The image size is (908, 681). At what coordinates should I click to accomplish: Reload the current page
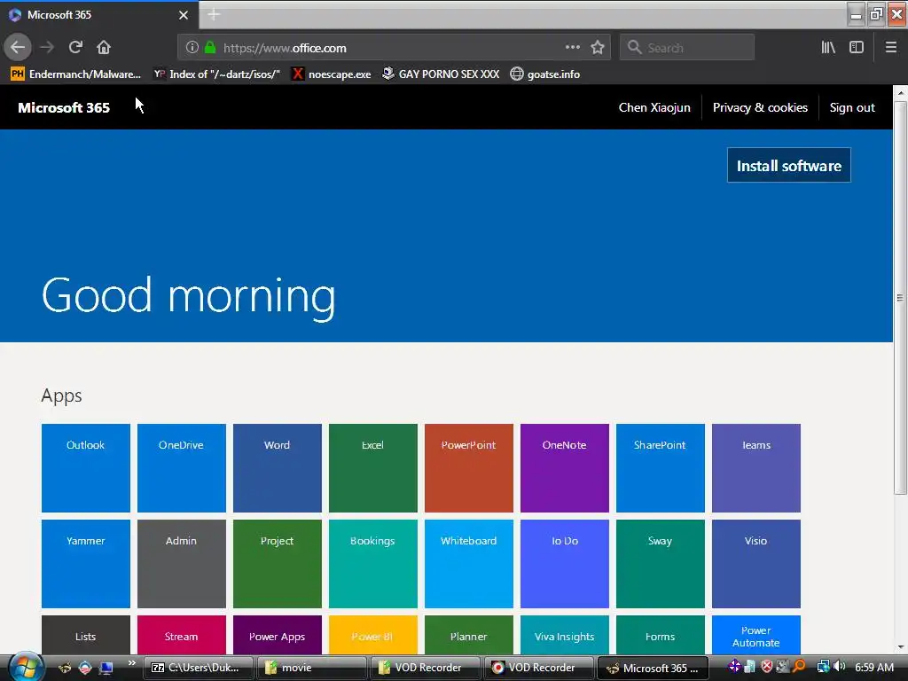[x=75, y=48]
